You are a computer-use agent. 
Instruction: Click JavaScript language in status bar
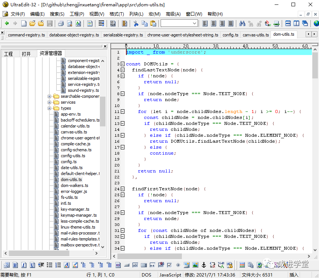pyautogui.click(x=170, y=275)
